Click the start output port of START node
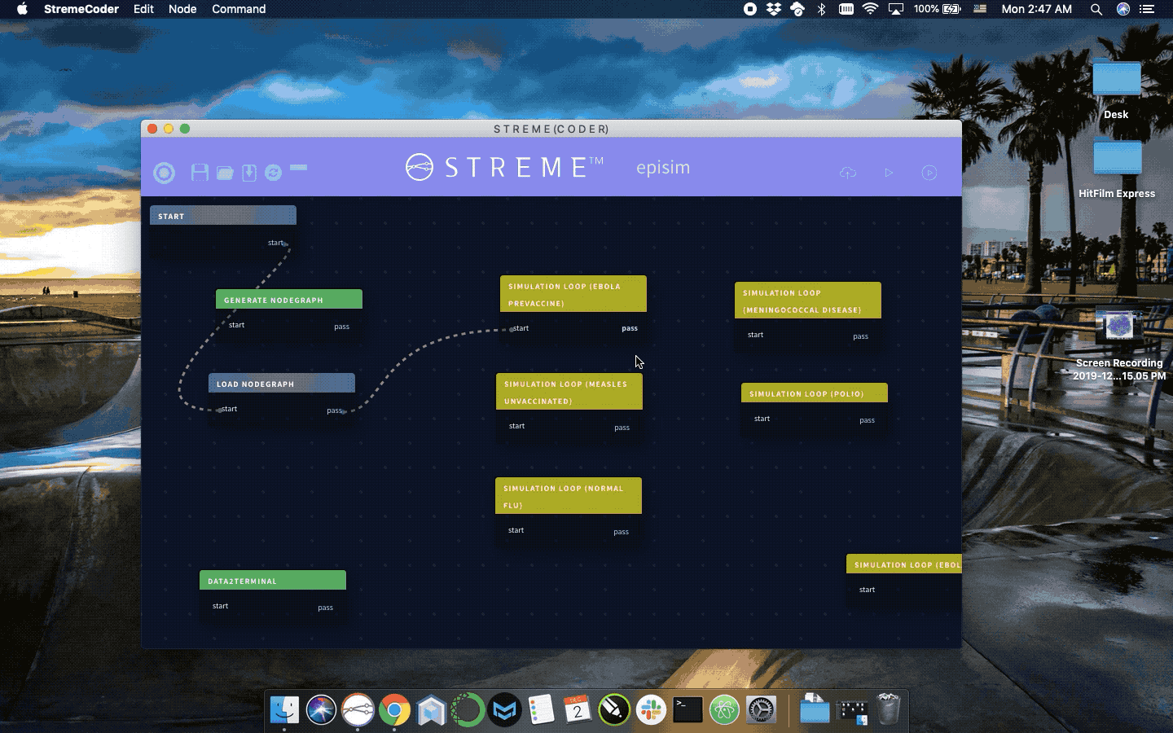1173x733 pixels. coord(277,243)
